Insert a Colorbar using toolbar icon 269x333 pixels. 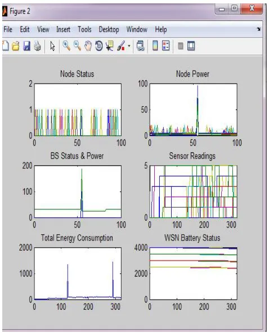(x=155, y=46)
